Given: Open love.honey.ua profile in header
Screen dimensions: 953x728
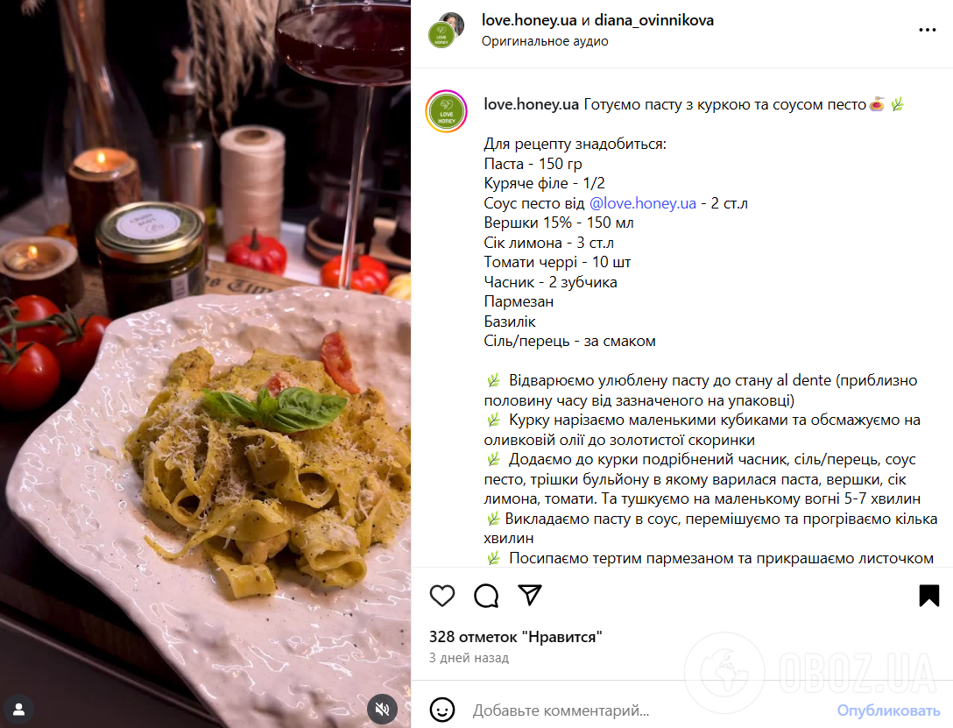Looking at the screenshot, I should 529,20.
